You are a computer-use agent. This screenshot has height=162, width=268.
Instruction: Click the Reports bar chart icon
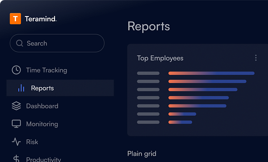click(21, 88)
